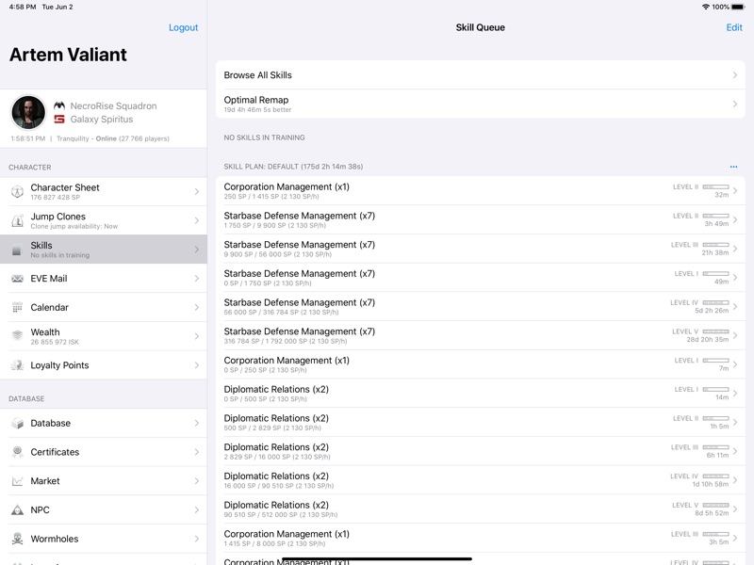Tap the NPC triangle icon

(17, 509)
